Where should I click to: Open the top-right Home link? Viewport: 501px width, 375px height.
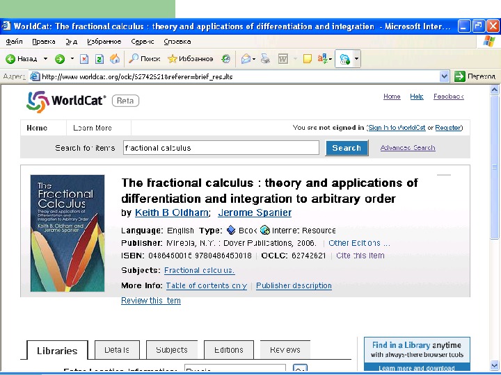(392, 97)
